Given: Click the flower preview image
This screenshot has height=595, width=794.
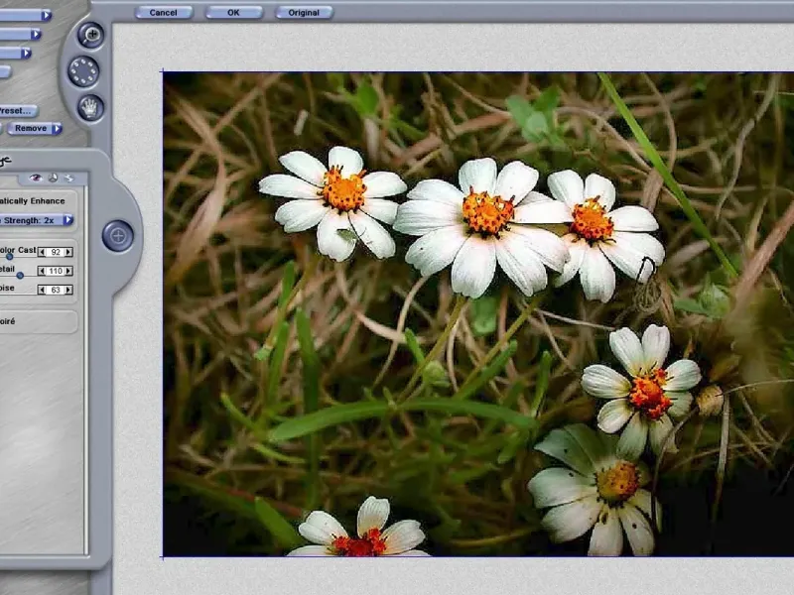Looking at the screenshot, I should tap(478, 314).
